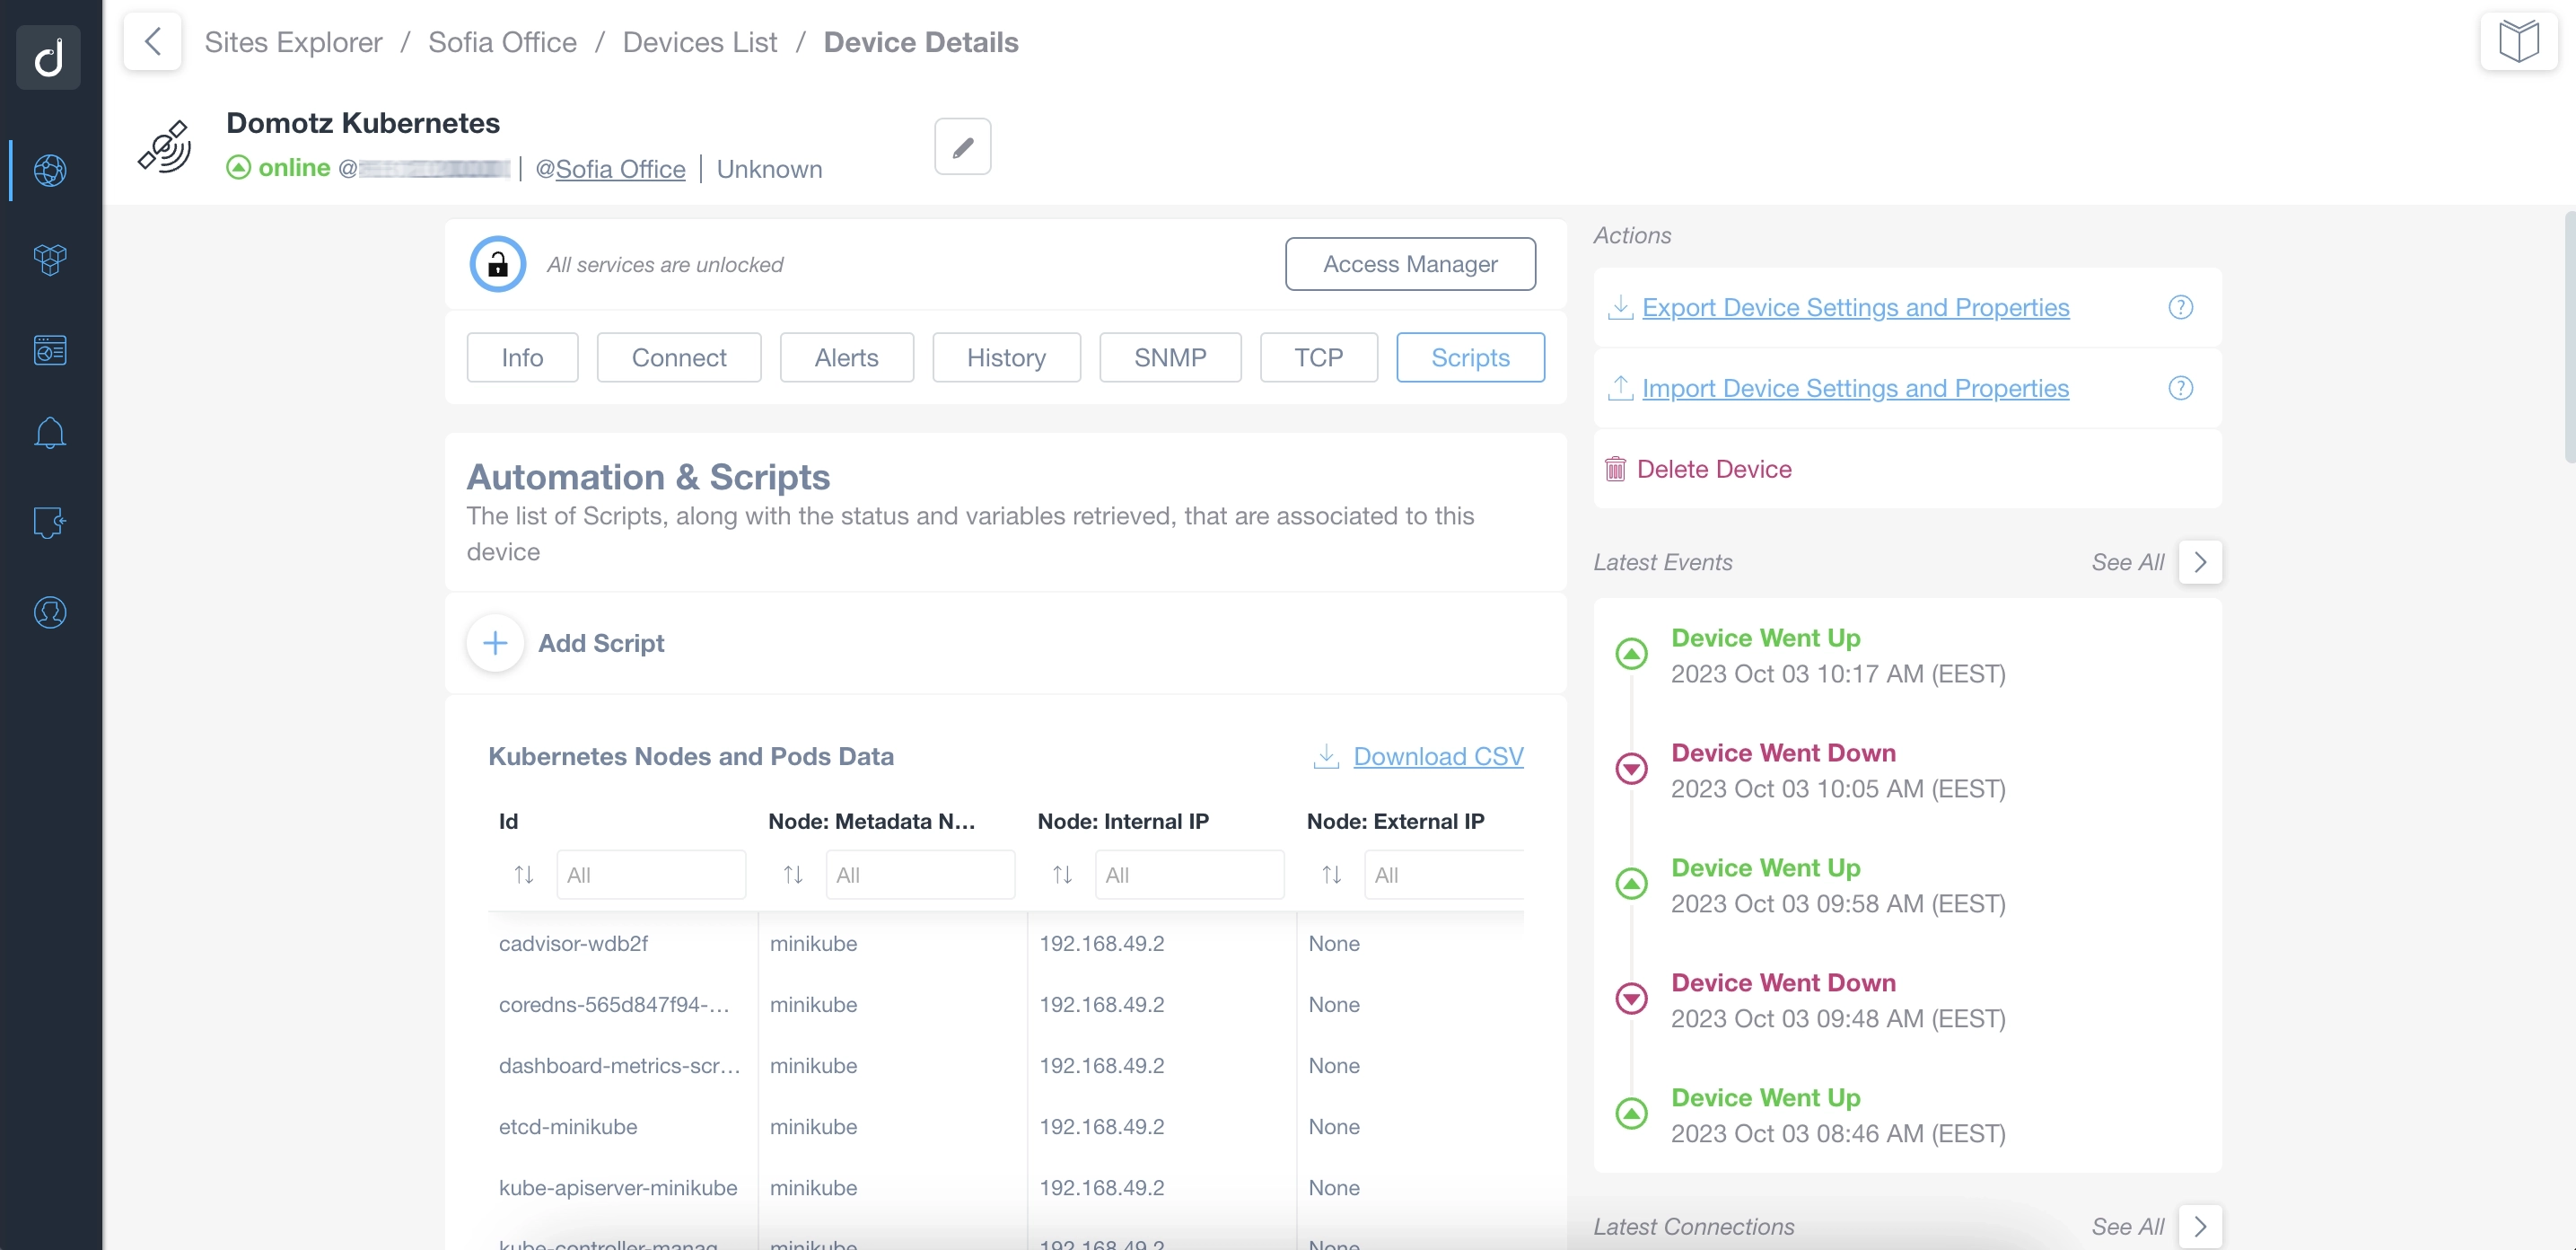2576x1250 pixels.
Task: Select the kube-apiserver-minikube row
Action: coord(1006,1188)
